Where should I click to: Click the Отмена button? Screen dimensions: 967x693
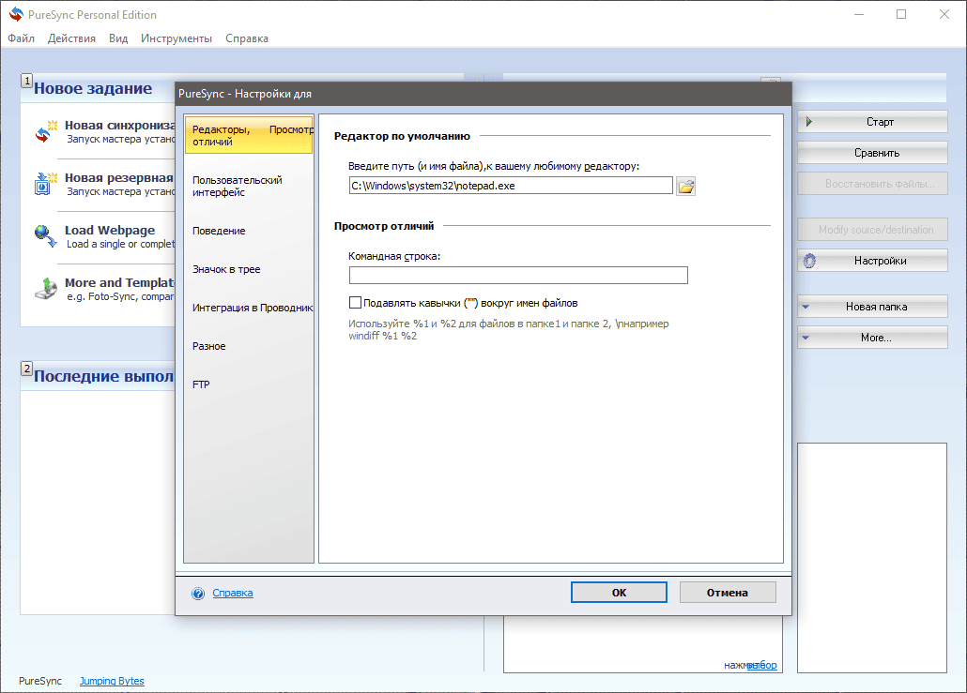[728, 593]
